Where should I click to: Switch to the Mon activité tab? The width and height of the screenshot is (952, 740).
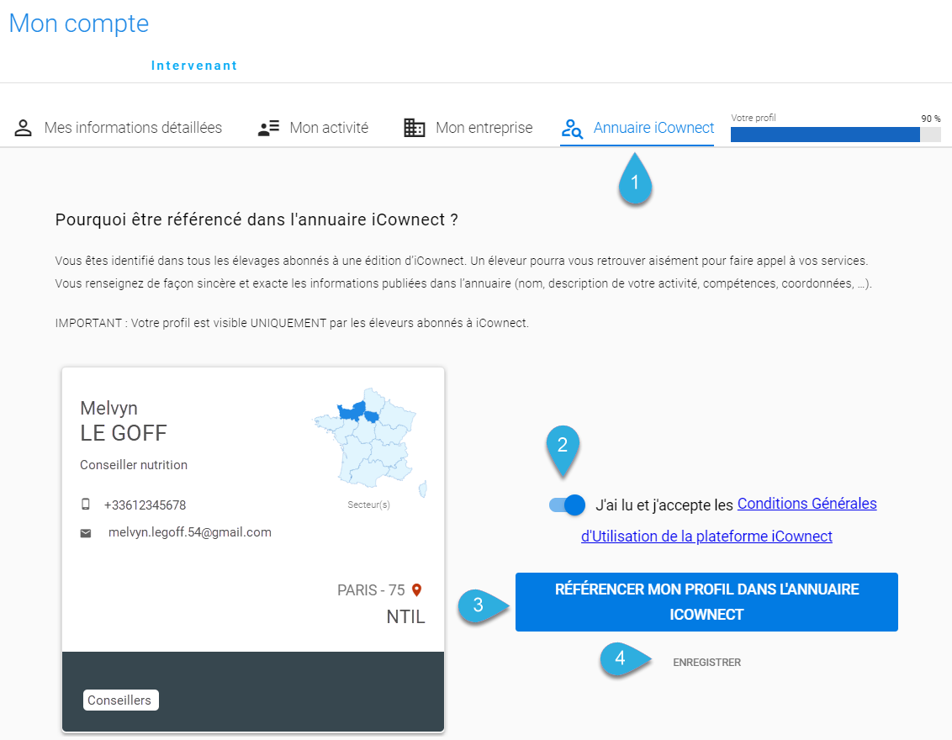(x=314, y=128)
